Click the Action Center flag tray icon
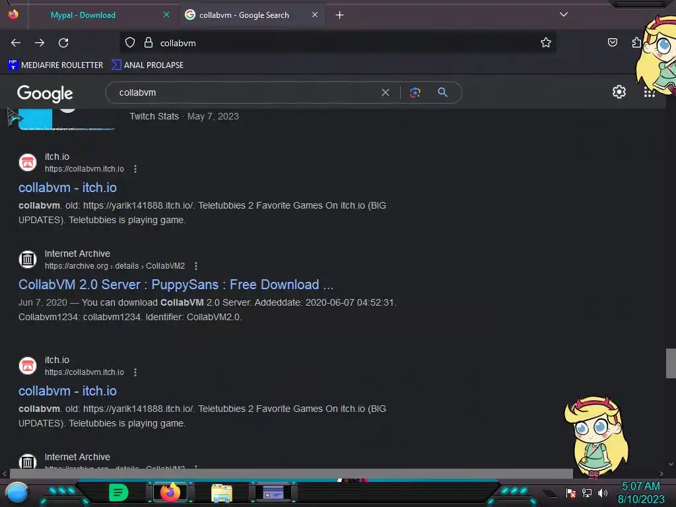This screenshot has width=676, height=507. (571, 493)
